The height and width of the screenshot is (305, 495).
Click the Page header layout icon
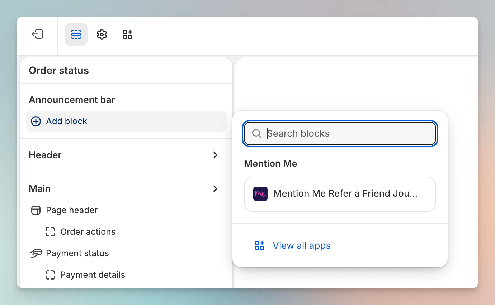[x=36, y=210]
